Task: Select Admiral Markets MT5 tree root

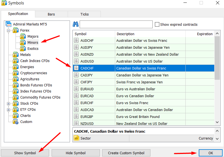Action: tap(30, 24)
